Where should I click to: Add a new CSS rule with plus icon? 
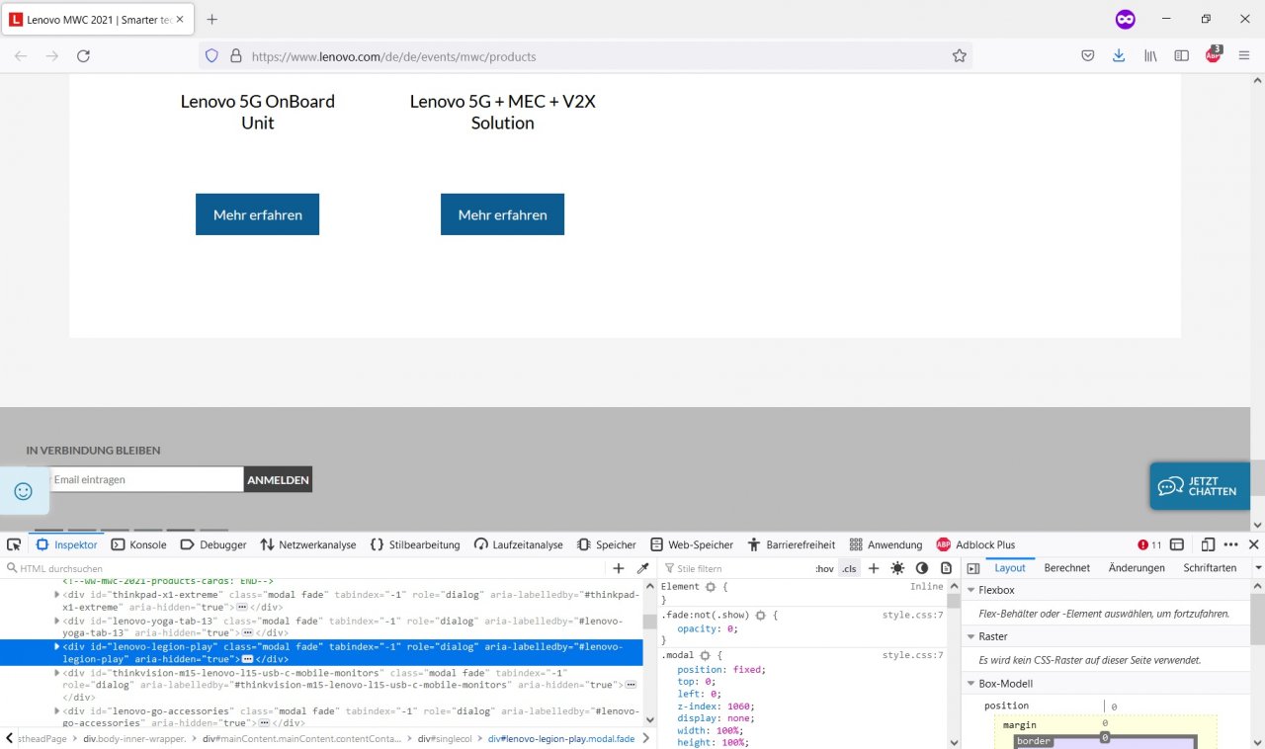tap(874, 568)
